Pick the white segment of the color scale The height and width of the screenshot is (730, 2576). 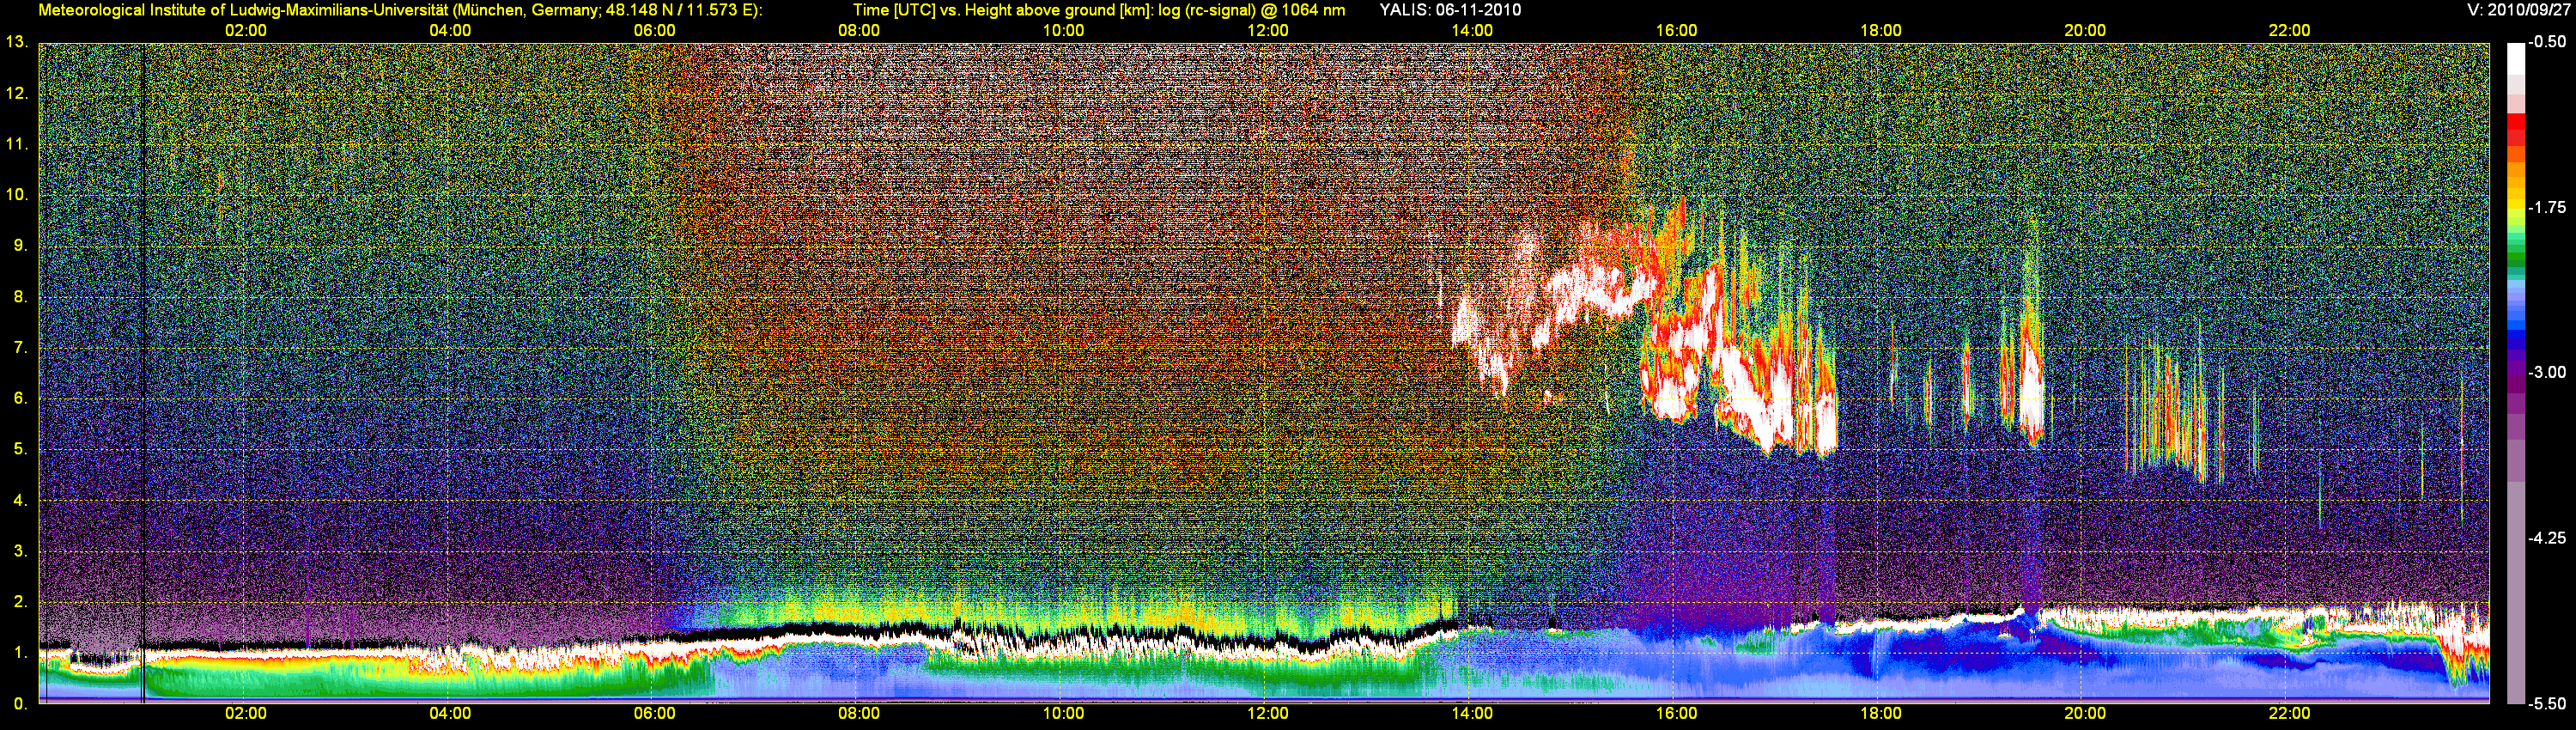(2516, 58)
